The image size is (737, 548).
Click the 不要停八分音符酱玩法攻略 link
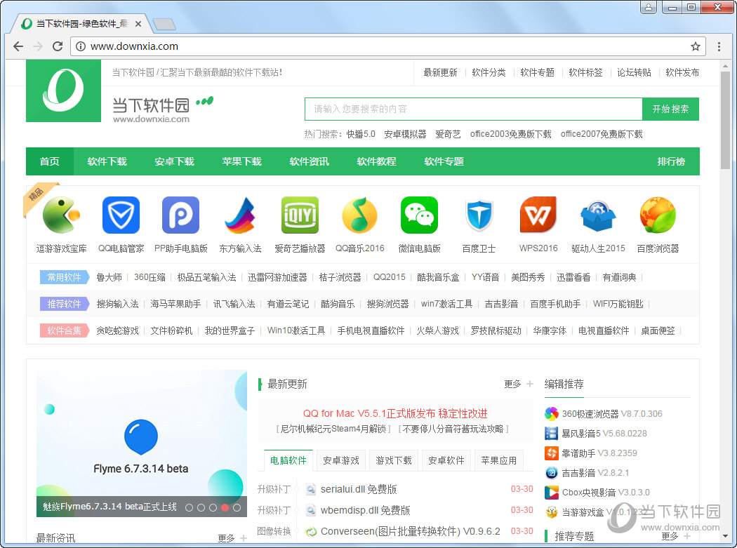(x=453, y=429)
